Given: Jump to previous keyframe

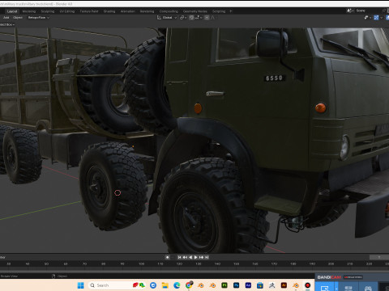Looking at the screenshot, I should coord(185,257).
